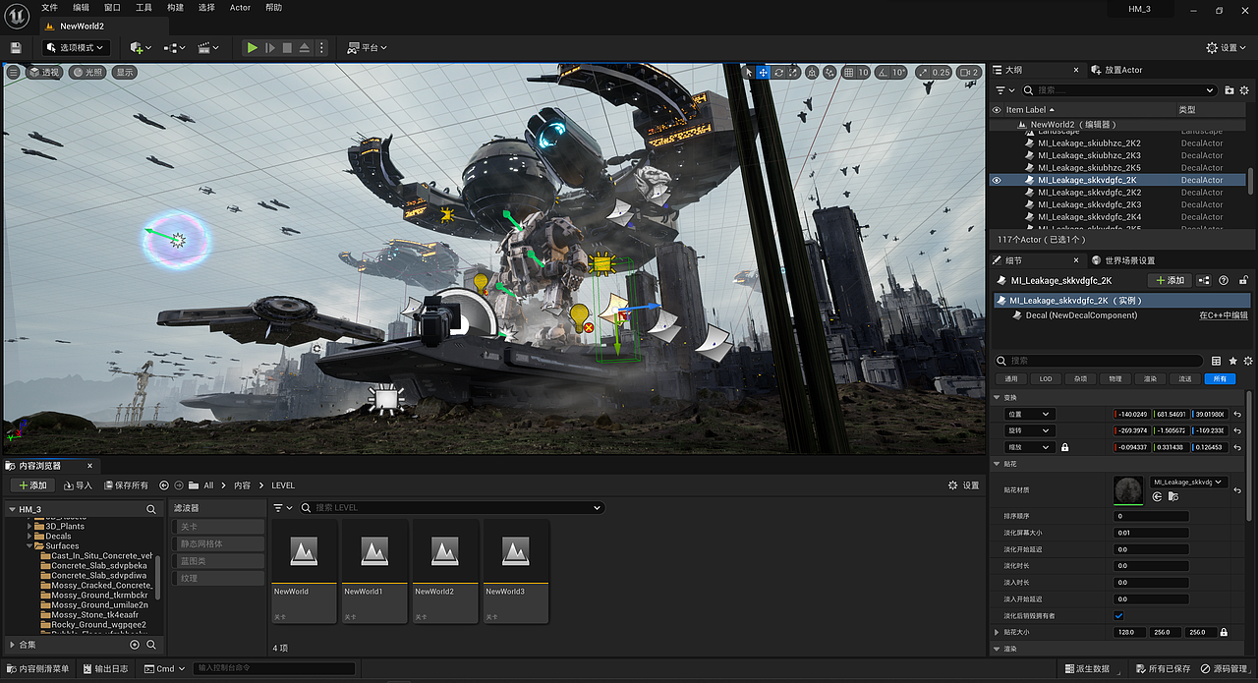Select the Translate move tool in viewport
Viewport: 1258px width, 683px height.
[764, 72]
